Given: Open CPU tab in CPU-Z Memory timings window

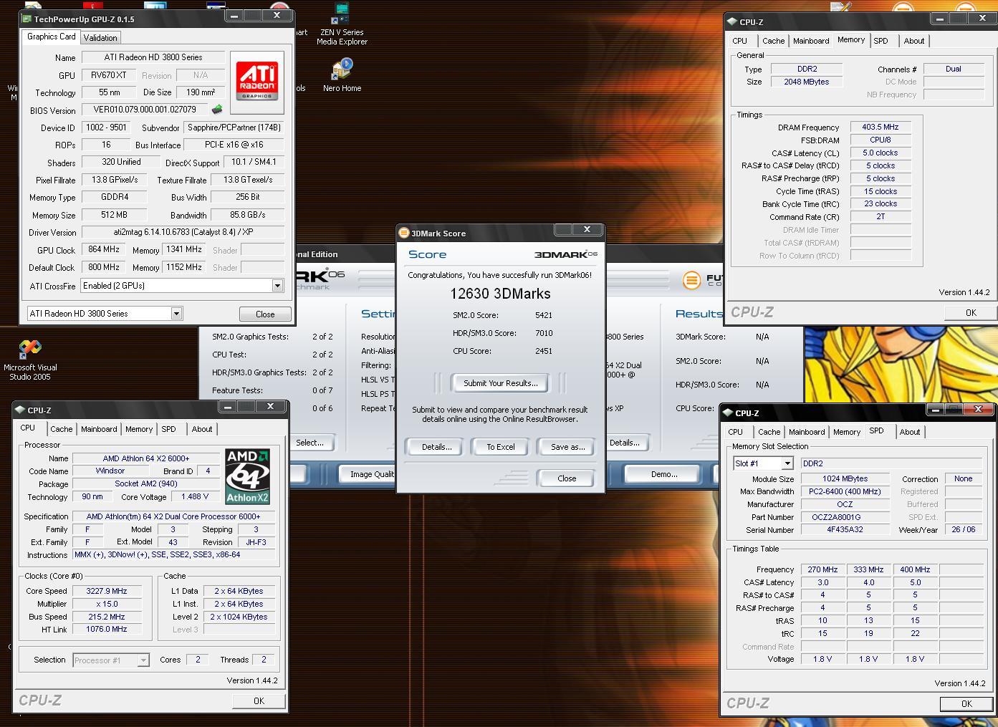Looking at the screenshot, I should click(740, 41).
